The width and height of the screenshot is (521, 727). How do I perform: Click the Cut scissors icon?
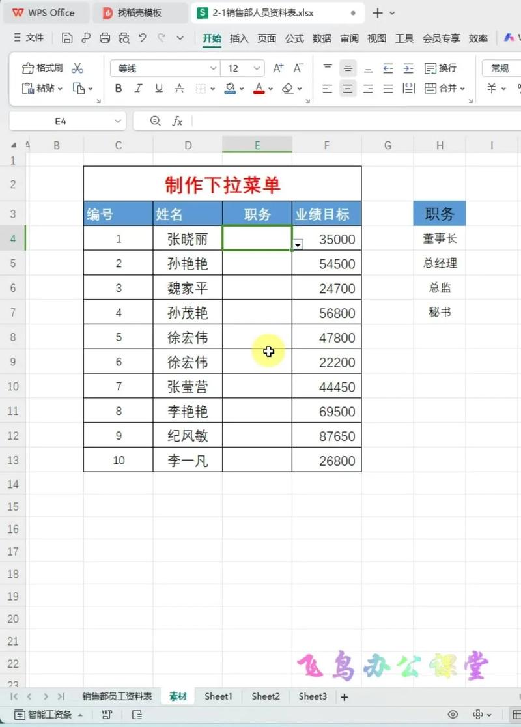[x=77, y=68]
